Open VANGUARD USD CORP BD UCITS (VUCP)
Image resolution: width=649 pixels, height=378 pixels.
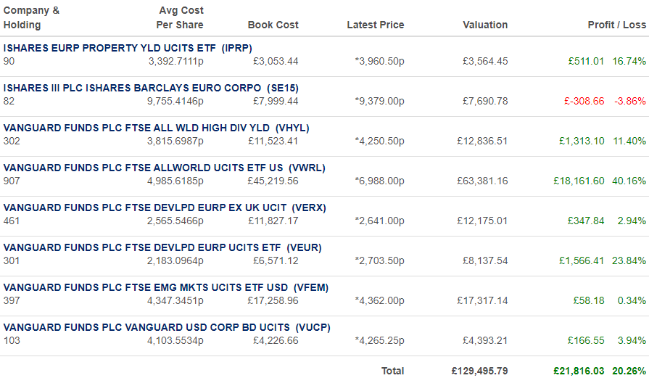pos(167,327)
